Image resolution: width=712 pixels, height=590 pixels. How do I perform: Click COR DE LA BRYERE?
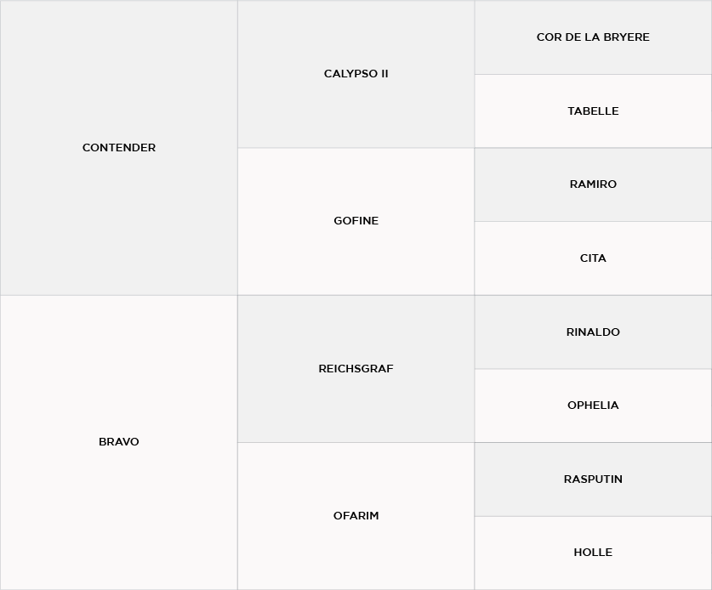click(593, 37)
